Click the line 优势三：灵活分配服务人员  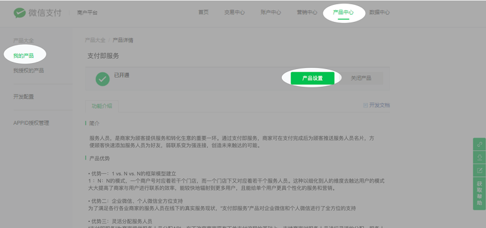tap(120, 221)
